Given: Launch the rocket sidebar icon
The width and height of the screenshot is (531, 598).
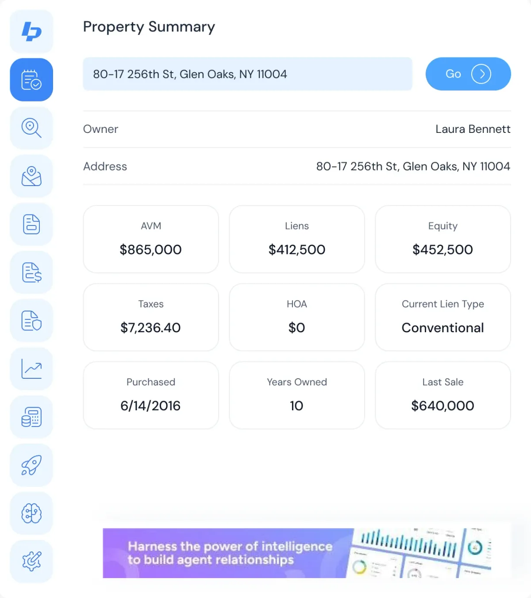Looking at the screenshot, I should [31, 465].
